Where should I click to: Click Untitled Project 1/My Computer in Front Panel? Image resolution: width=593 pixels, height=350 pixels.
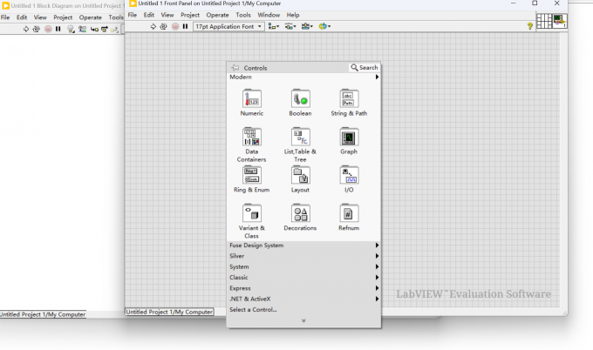coord(169,312)
